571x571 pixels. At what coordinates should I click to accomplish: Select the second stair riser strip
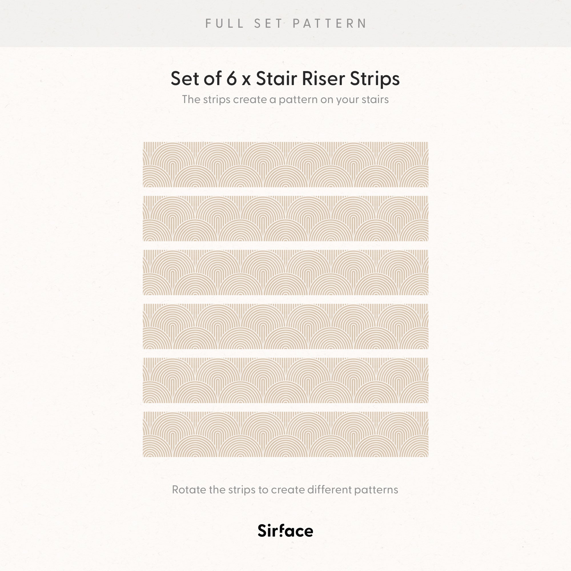point(285,218)
